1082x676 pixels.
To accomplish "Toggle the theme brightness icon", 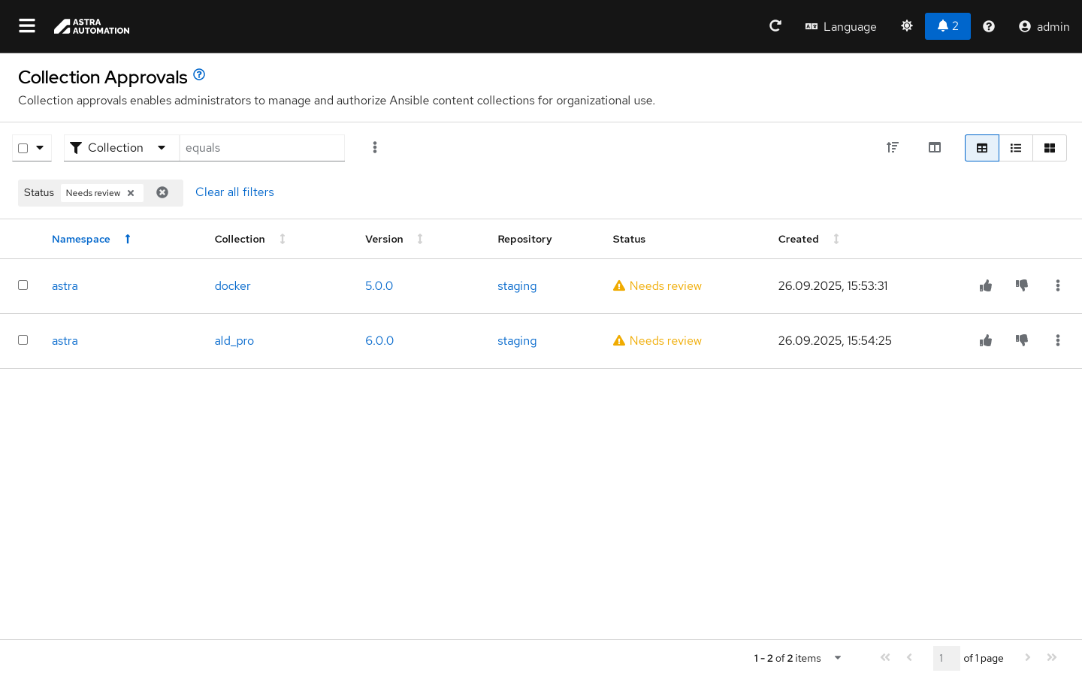I will tap(907, 26).
